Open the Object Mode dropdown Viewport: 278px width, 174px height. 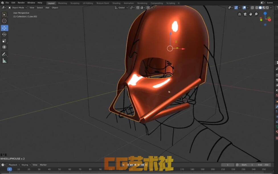click(18, 8)
